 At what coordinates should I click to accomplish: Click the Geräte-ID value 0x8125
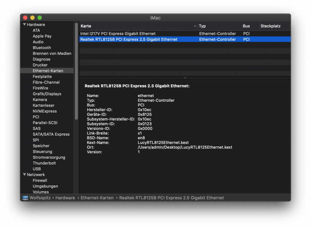click(145, 114)
